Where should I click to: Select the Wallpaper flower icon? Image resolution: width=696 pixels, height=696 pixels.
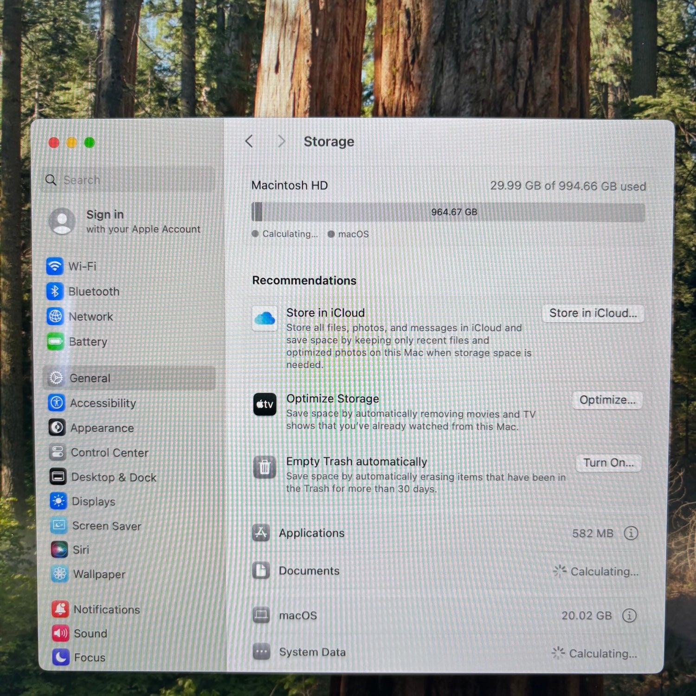pyautogui.click(x=60, y=574)
